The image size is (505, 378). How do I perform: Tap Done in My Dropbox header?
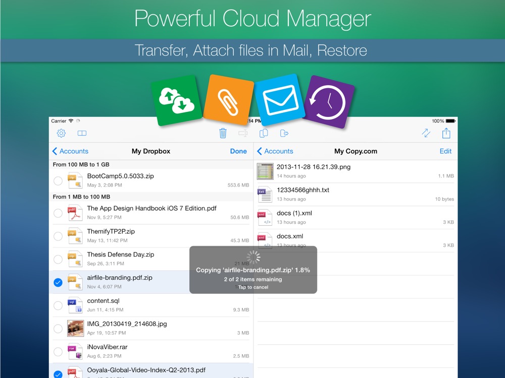point(238,151)
